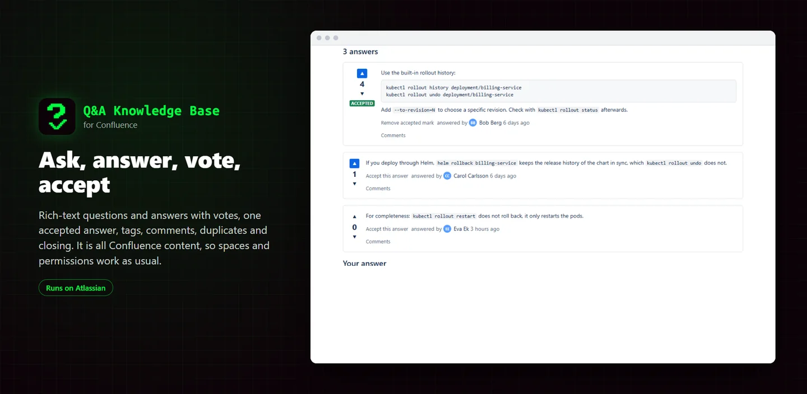
Task: Click the 'Ask, answer, vote, accept' headline
Action: pyautogui.click(x=140, y=172)
